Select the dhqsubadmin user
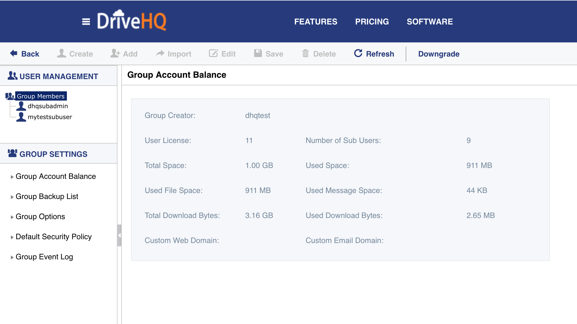The image size is (577, 324). tap(48, 106)
